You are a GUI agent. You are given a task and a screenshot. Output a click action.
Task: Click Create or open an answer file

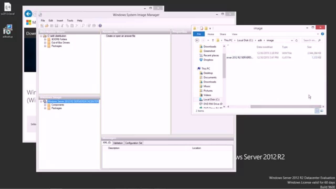click(120, 36)
